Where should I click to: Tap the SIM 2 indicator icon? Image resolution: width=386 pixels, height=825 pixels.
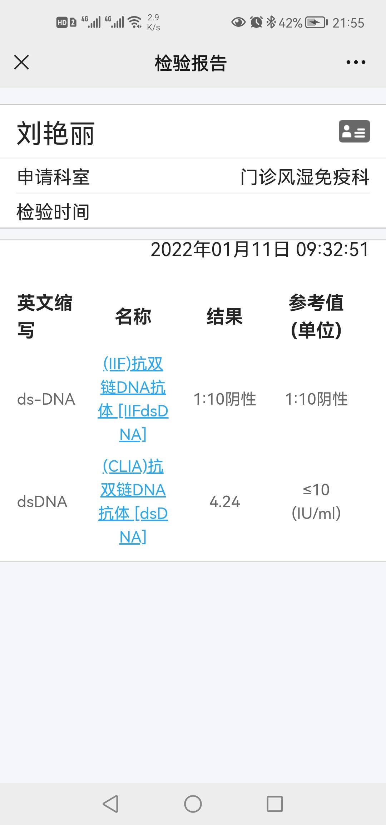[73, 22]
